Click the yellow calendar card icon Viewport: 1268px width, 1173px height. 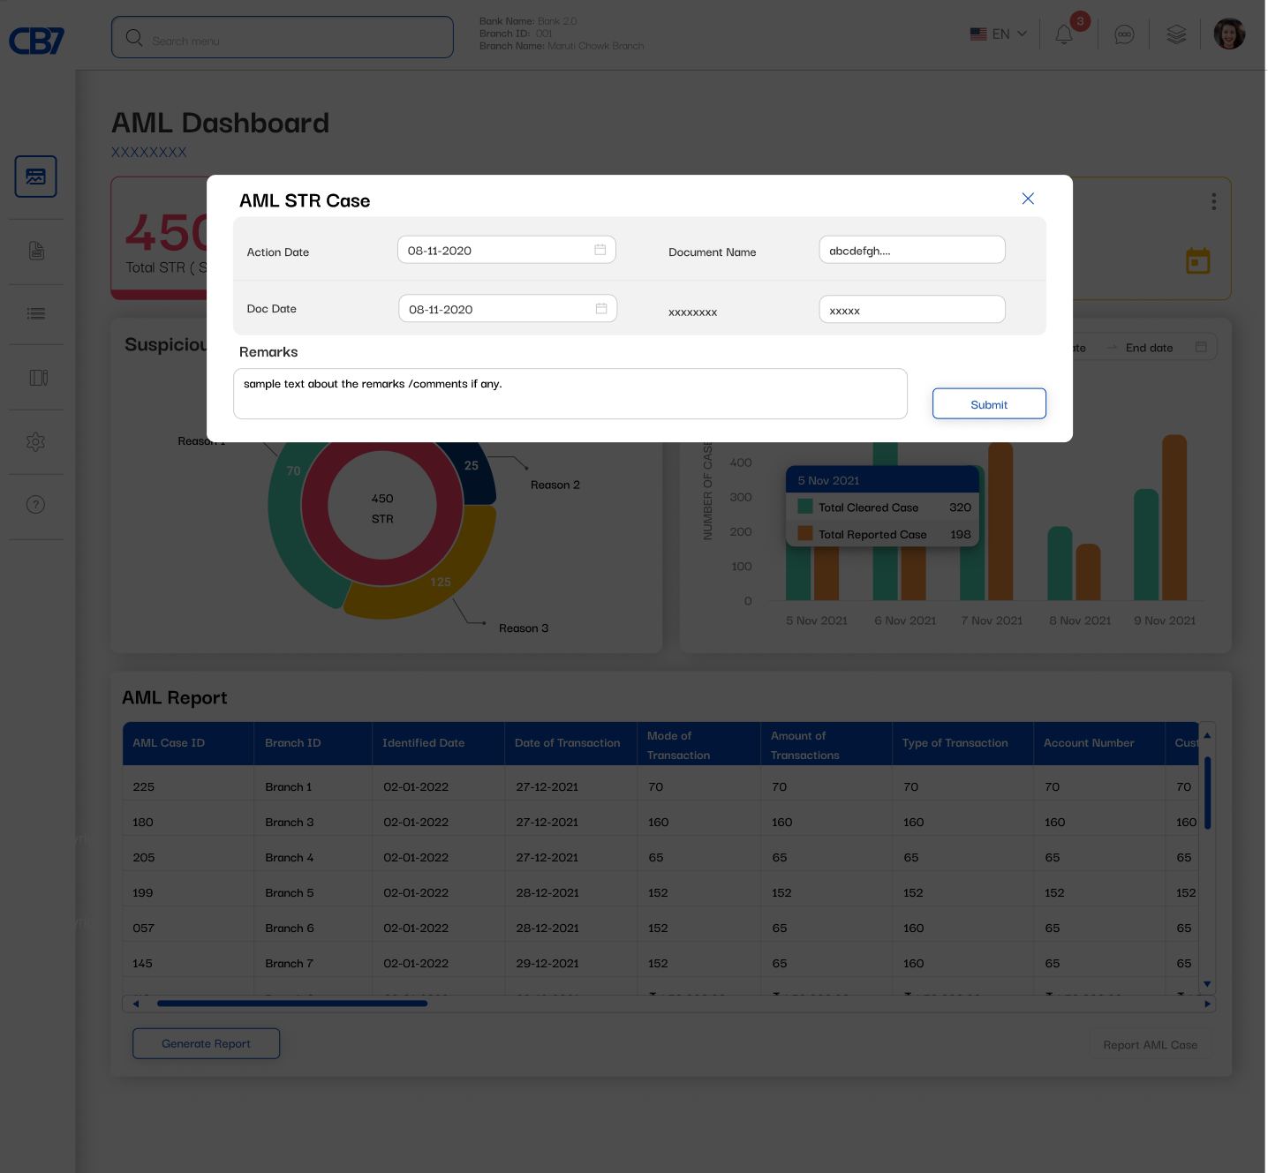(x=1198, y=260)
